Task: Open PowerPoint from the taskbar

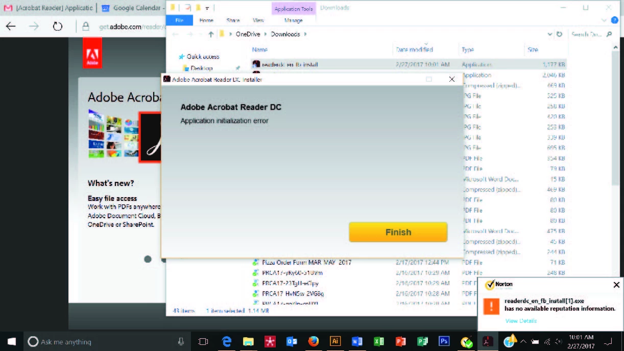Action: tap(400, 341)
